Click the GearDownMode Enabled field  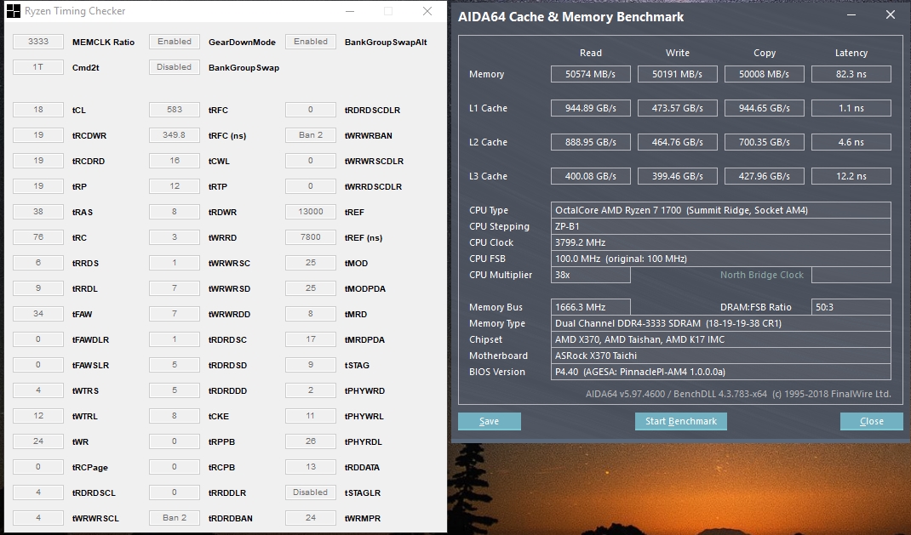175,42
